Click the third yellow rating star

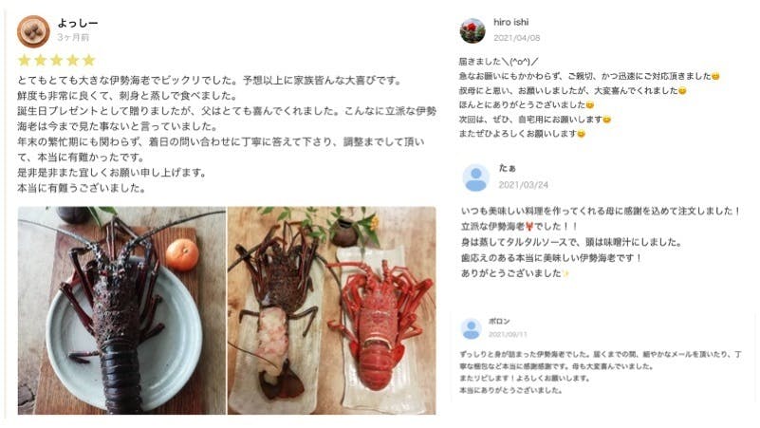57,60
